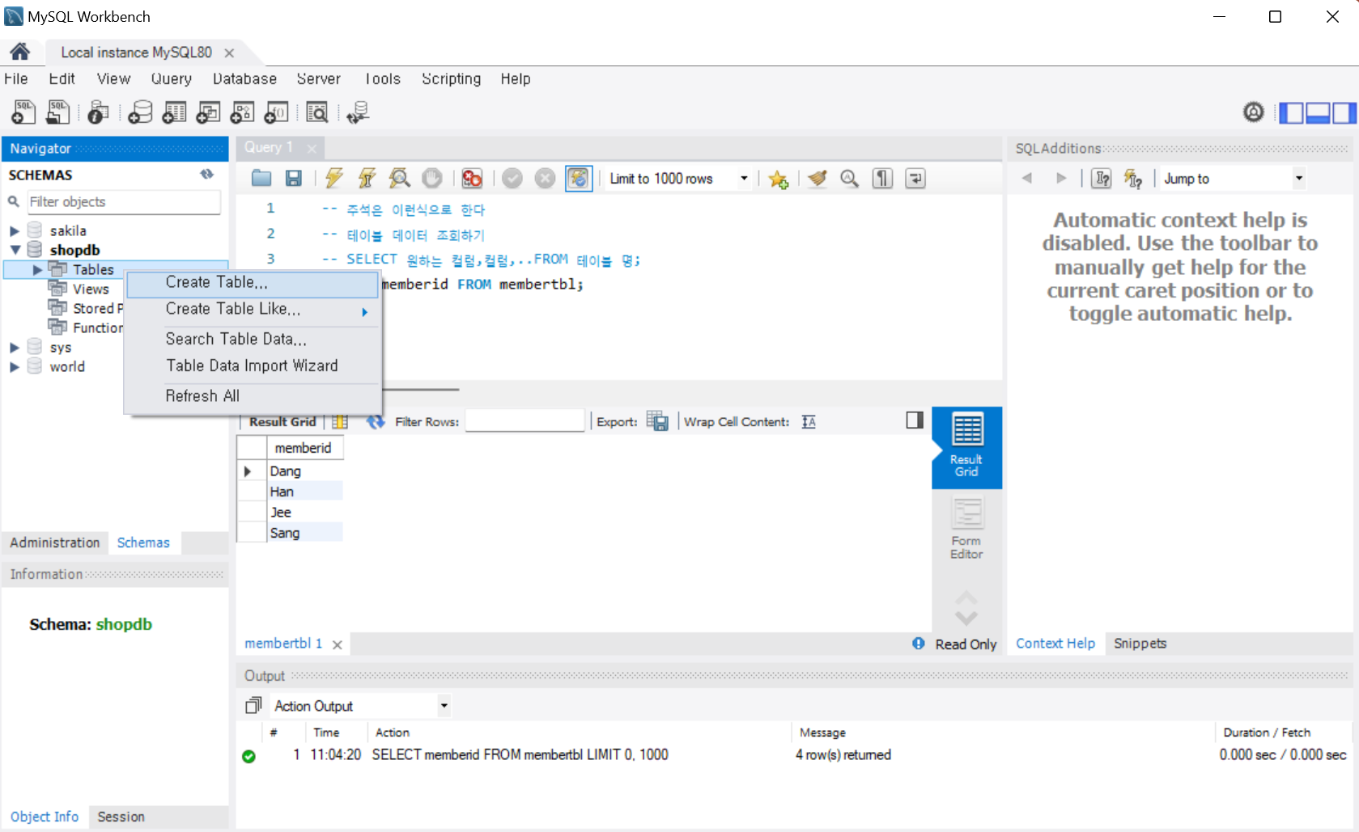
Task: Expand the sakila schema
Action: [15, 230]
